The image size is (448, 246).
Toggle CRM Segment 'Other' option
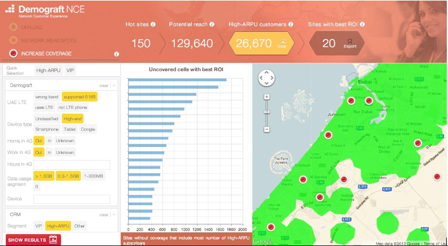click(x=79, y=226)
